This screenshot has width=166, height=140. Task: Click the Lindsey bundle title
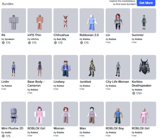(59, 82)
